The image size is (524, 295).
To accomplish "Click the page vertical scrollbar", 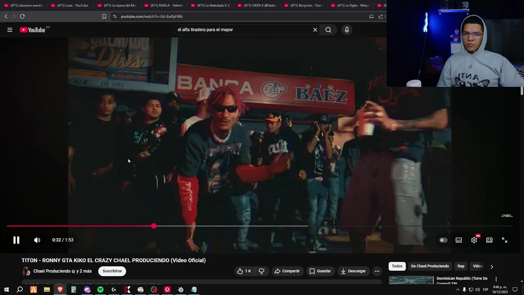I will point(522,91).
